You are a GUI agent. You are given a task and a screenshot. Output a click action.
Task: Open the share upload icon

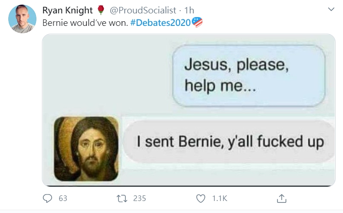tap(282, 198)
